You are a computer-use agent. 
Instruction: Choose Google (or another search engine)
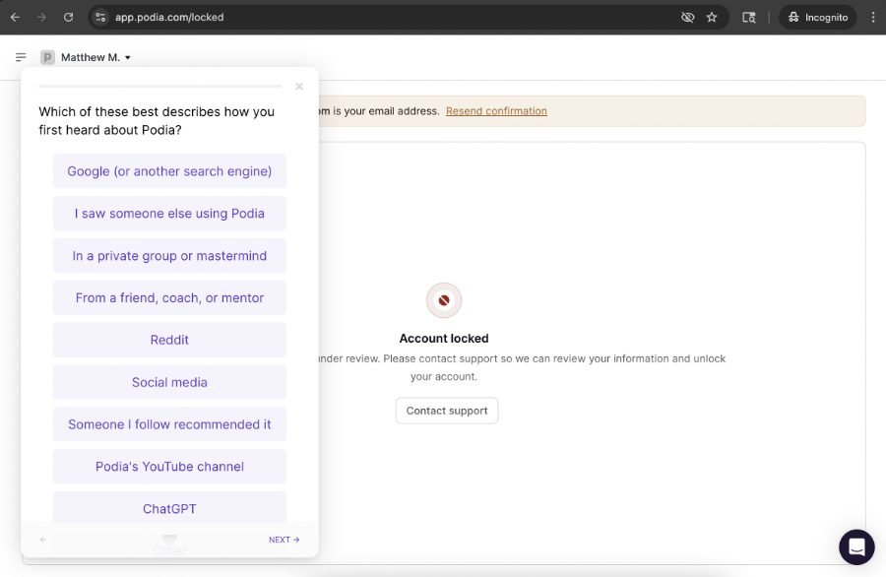point(169,170)
